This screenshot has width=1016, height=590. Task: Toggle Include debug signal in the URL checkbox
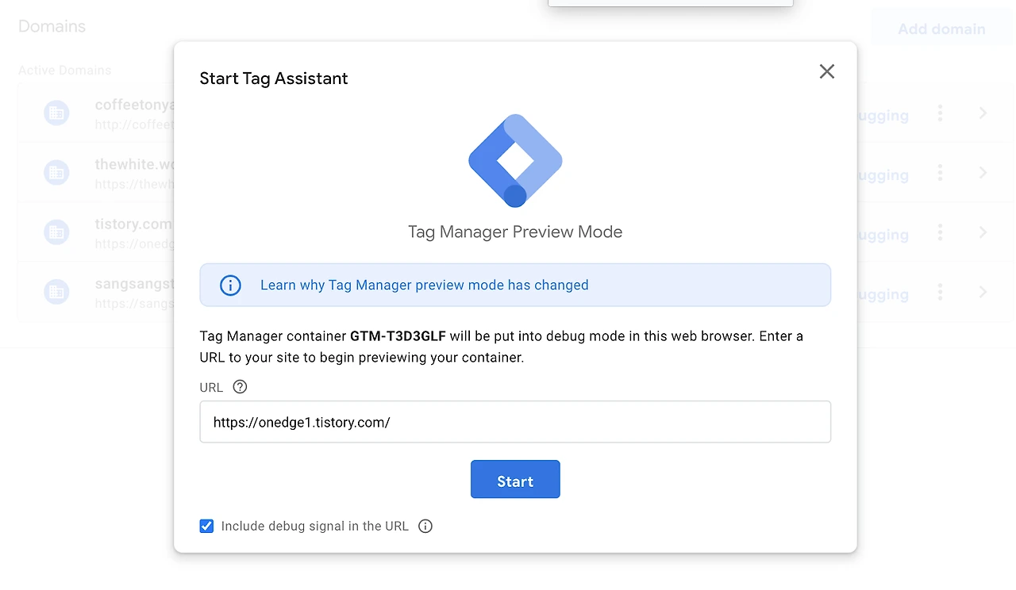point(207,527)
